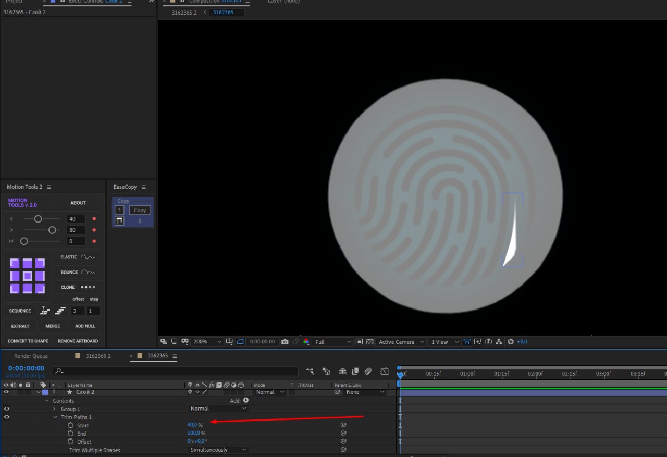The image size is (667, 457).
Task: Open the Graph Editor icon
Action: point(385,371)
